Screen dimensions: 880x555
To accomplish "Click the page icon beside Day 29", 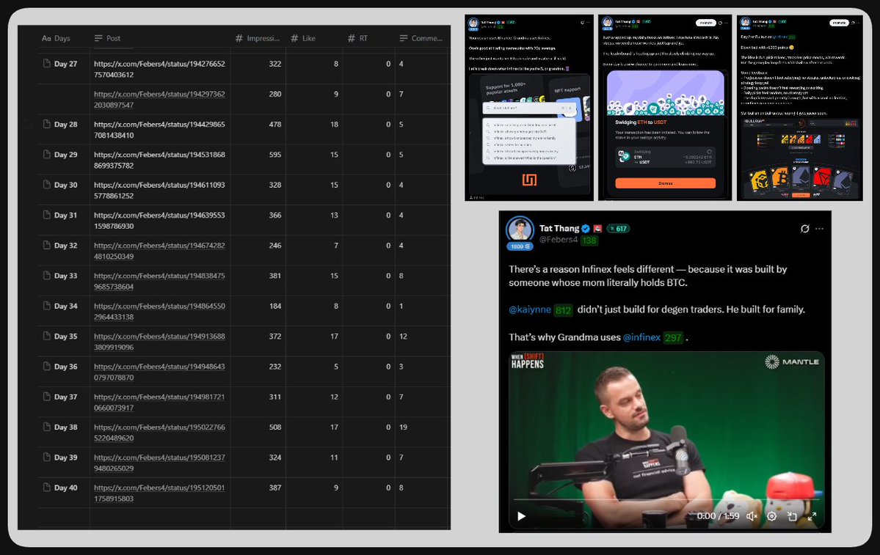I will coord(46,154).
